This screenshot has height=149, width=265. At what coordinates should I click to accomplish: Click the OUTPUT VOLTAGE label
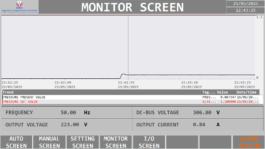27,125
